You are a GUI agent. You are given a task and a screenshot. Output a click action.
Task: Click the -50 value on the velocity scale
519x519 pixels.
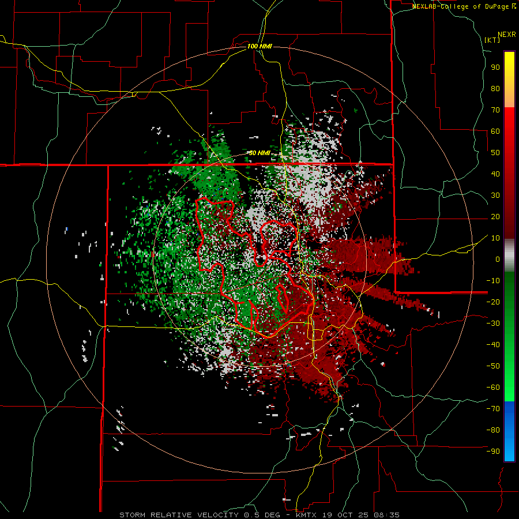click(493, 366)
